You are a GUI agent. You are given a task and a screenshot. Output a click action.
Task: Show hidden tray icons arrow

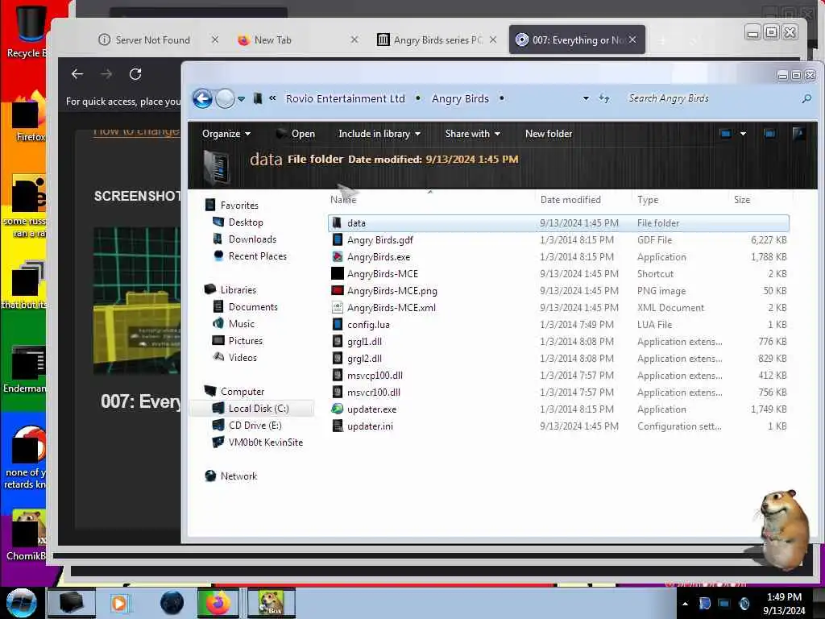[x=685, y=604]
